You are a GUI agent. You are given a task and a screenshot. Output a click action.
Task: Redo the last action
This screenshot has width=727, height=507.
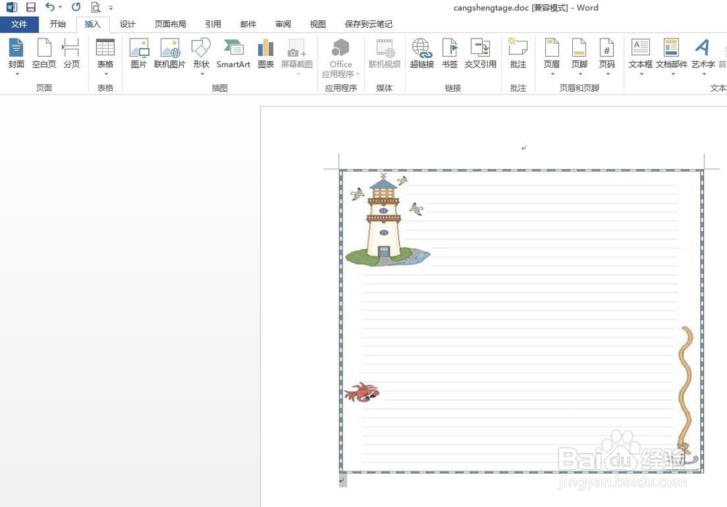tap(76, 7)
